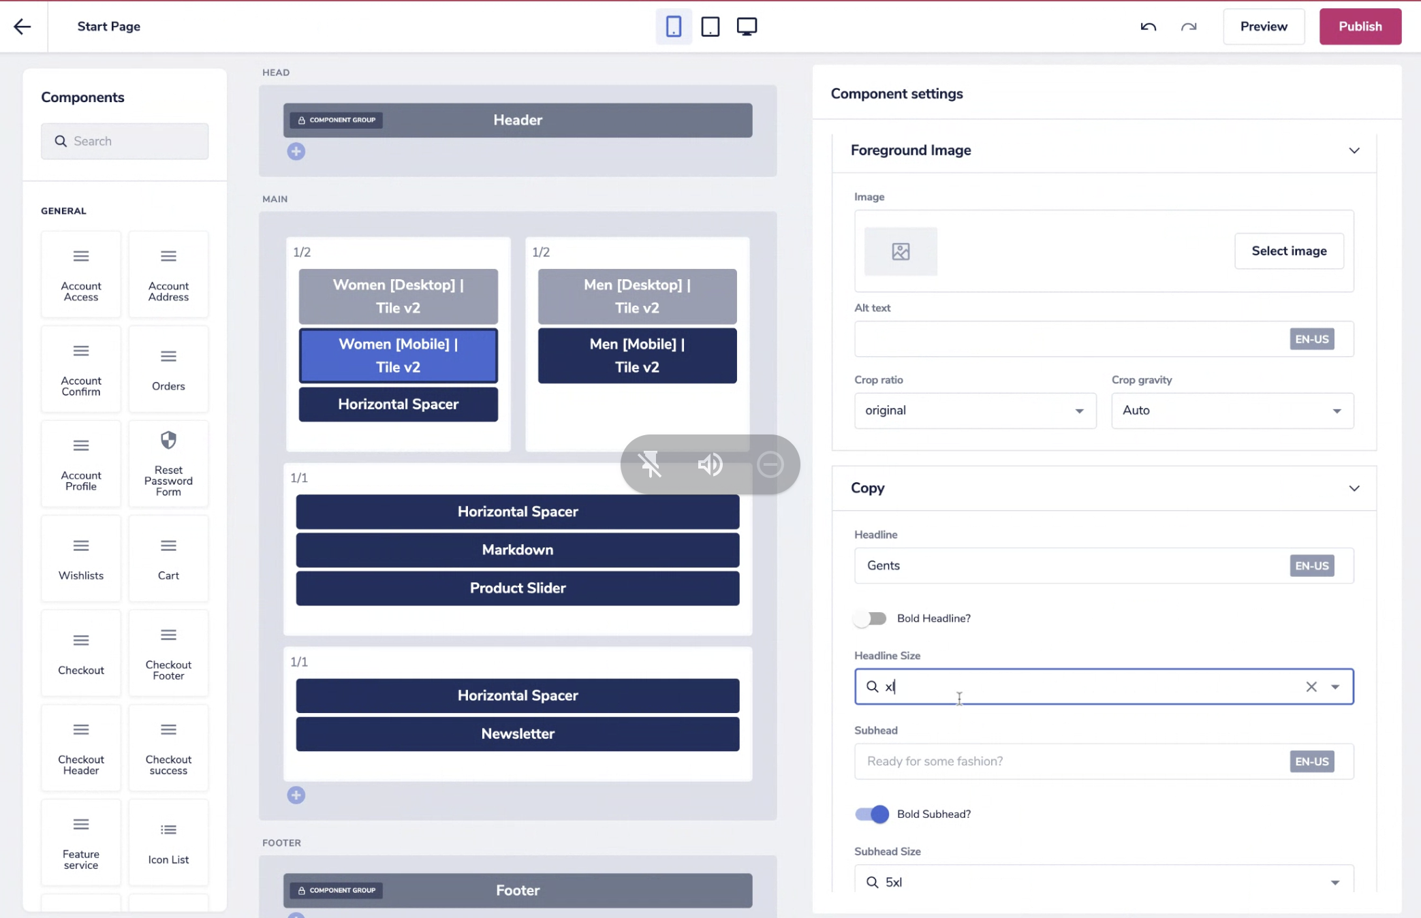Image resolution: width=1421 pixels, height=918 pixels.
Task: Select Horizontal Spacer under Women Mobile tile
Action: (398, 405)
